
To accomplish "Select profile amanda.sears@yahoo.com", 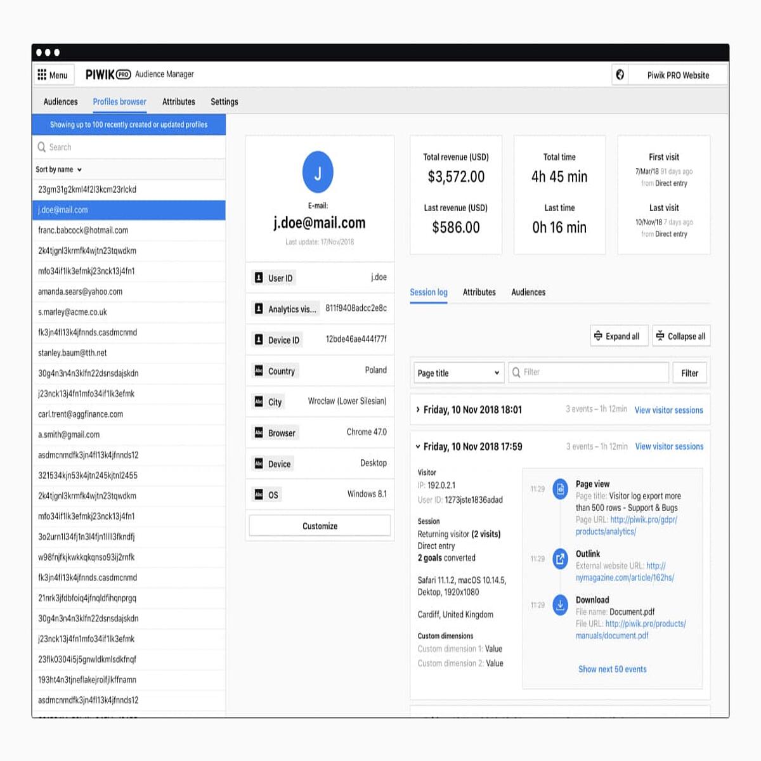I will (x=129, y=292).
